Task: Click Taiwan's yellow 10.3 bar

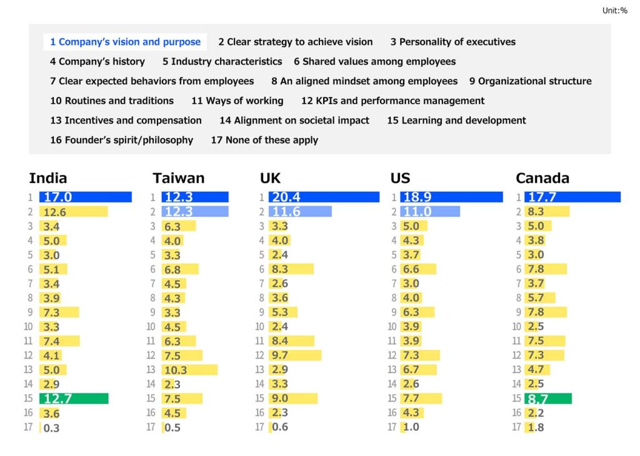Action: click(x=189, y=370)
